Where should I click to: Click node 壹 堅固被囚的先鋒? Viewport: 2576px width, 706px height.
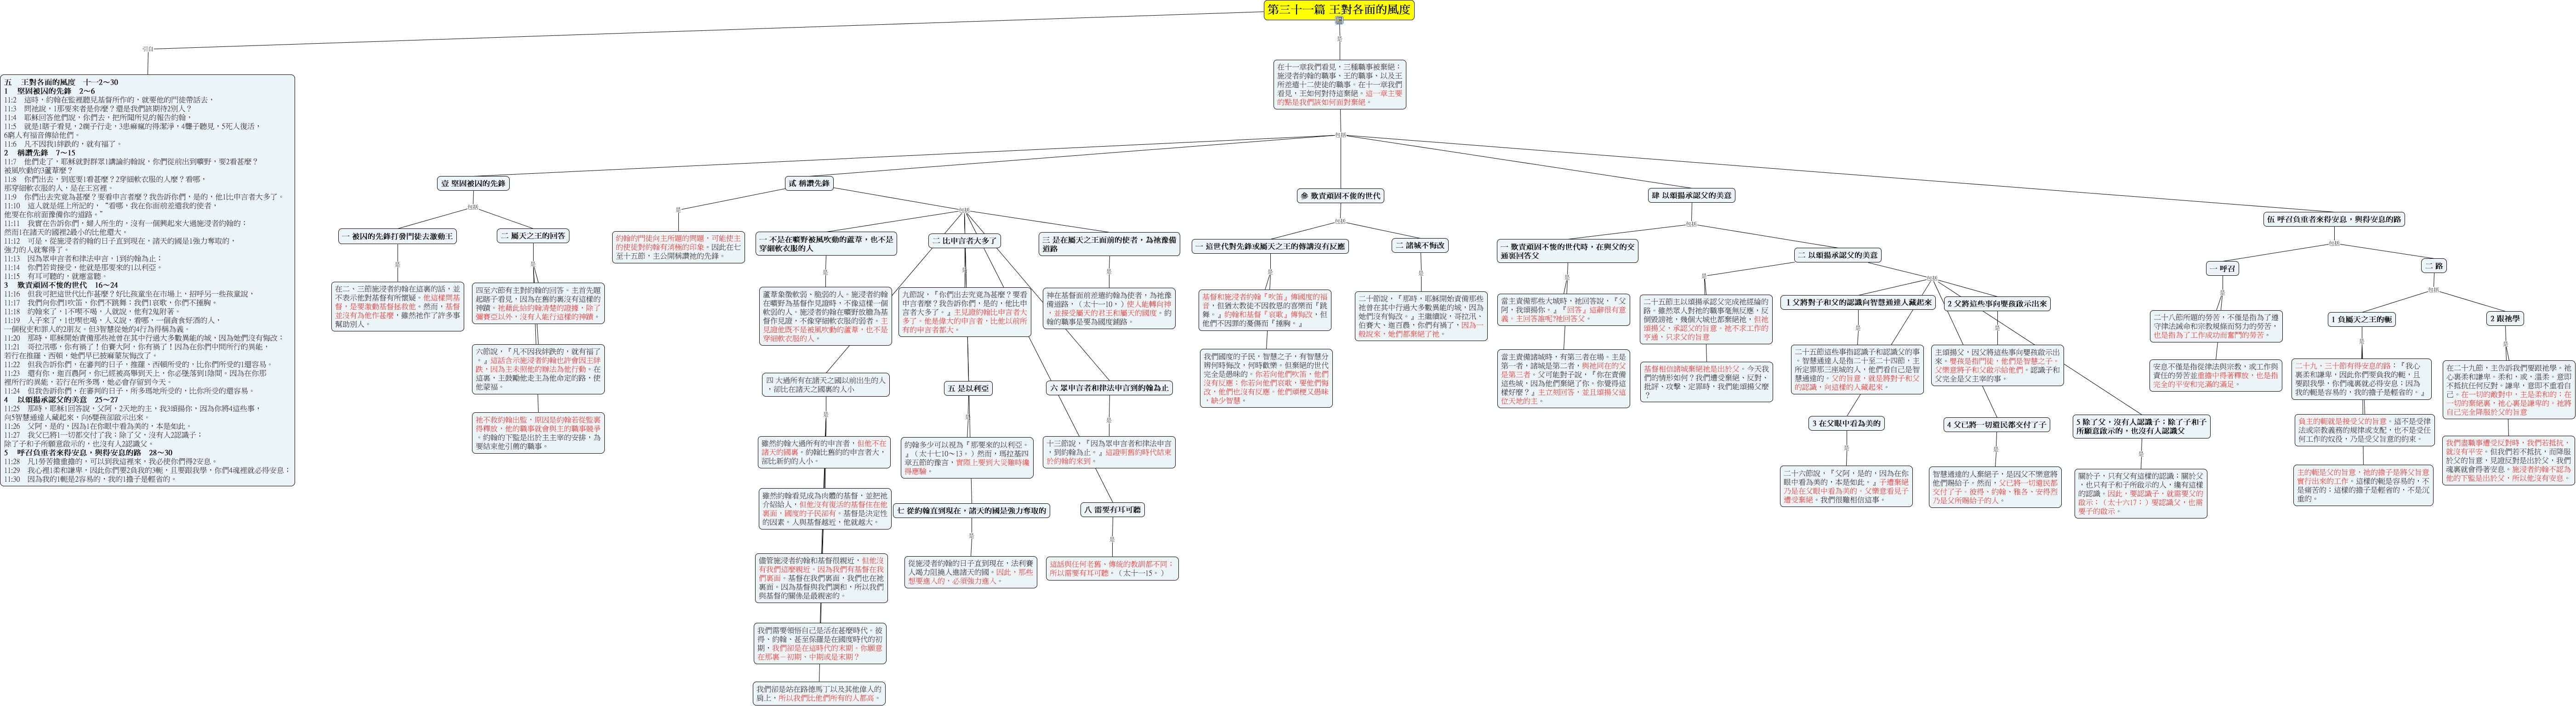pyautogui.click(x=474, y=184)
